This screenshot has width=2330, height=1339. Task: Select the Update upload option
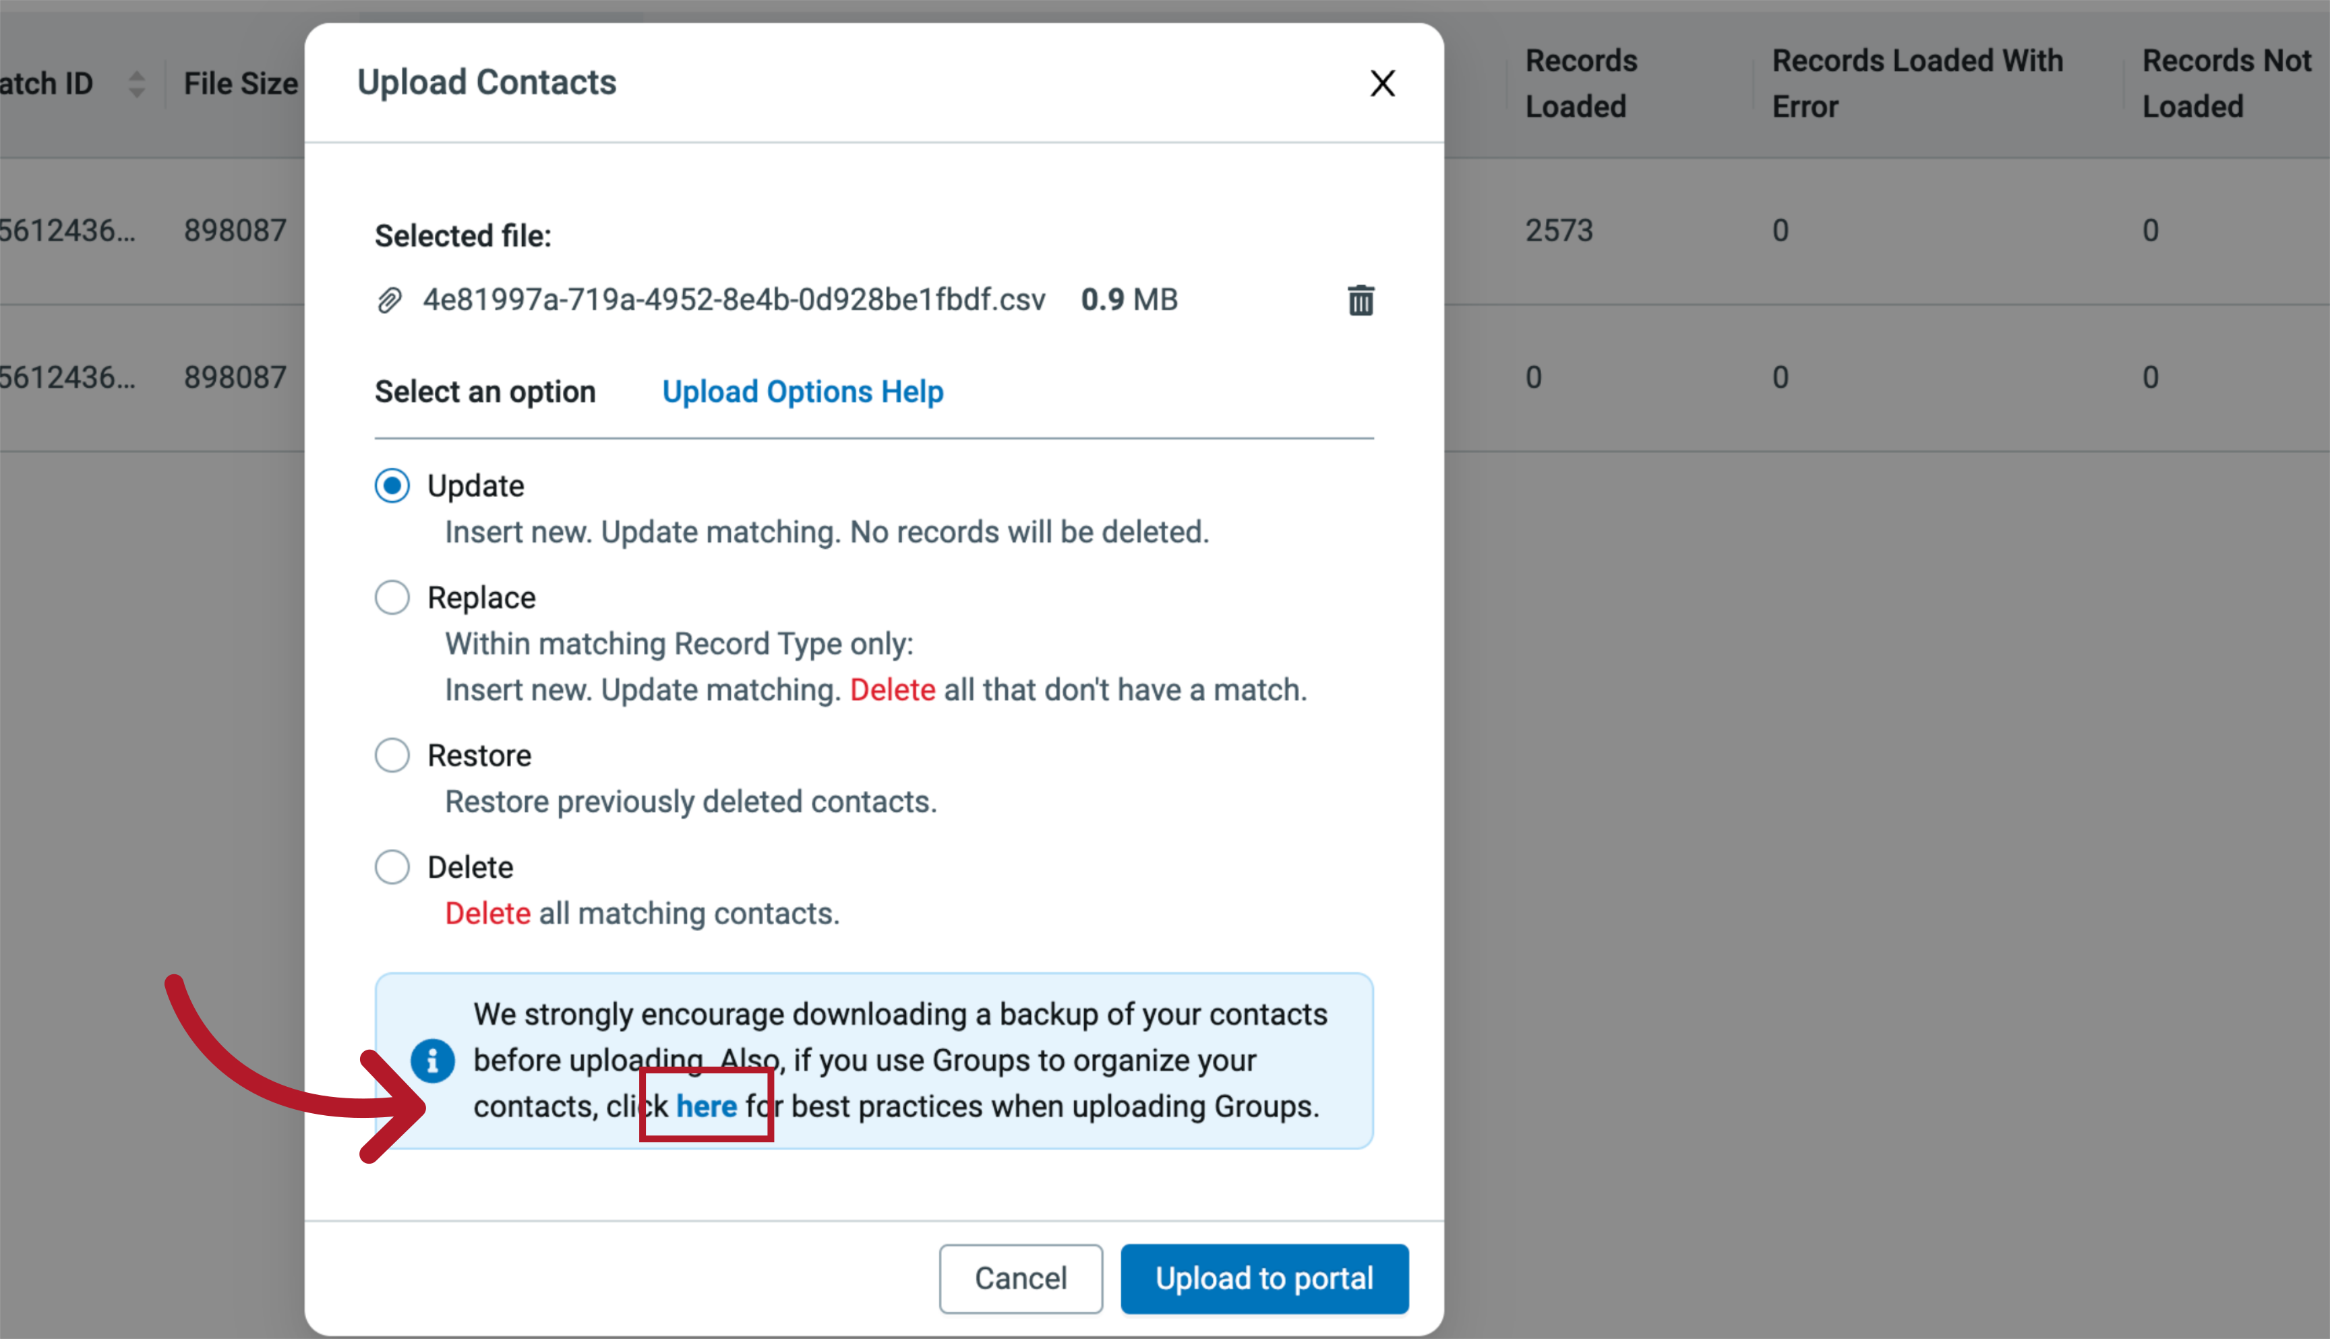point(392,485)
